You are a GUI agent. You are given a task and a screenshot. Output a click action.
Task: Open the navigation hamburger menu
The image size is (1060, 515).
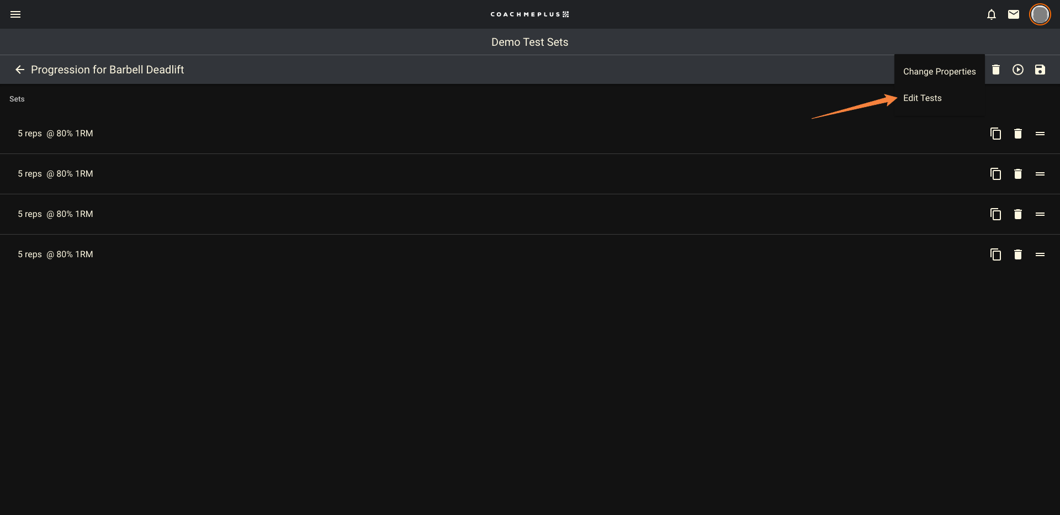tap(15, 14)
